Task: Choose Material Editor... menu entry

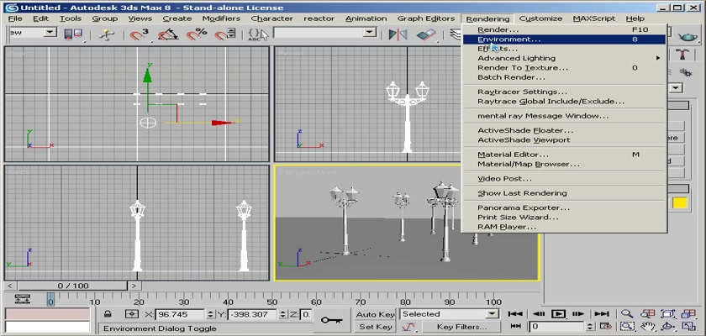Action: pyautogui.click(x=564, y=155)
